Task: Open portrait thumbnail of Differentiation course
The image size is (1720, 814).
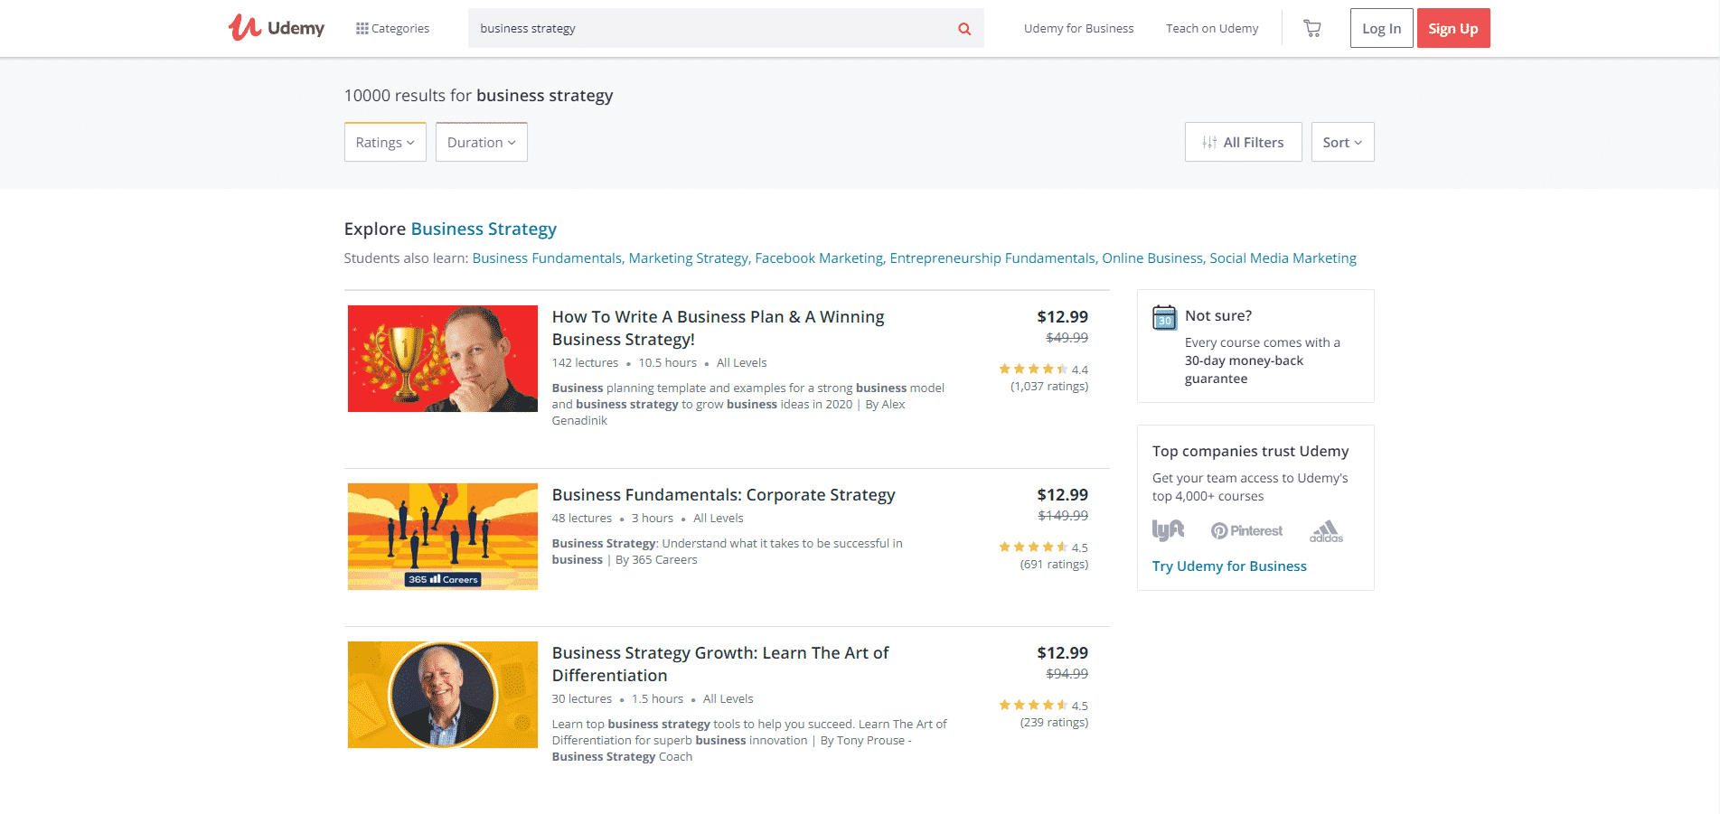Action: click(443, 695)
